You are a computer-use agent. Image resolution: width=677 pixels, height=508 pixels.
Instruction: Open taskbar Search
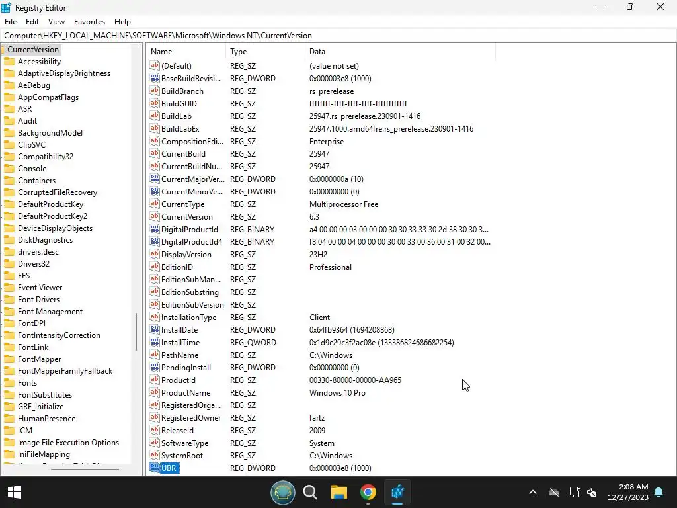point(310,492)
